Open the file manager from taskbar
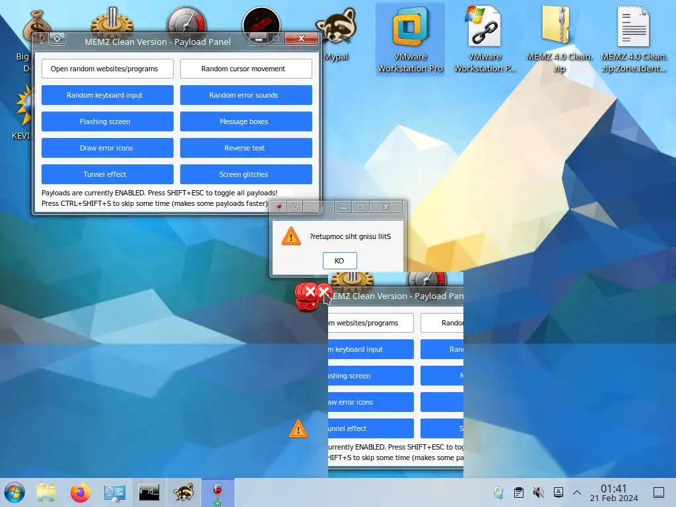Screen dimensions: 676x507 46,492
